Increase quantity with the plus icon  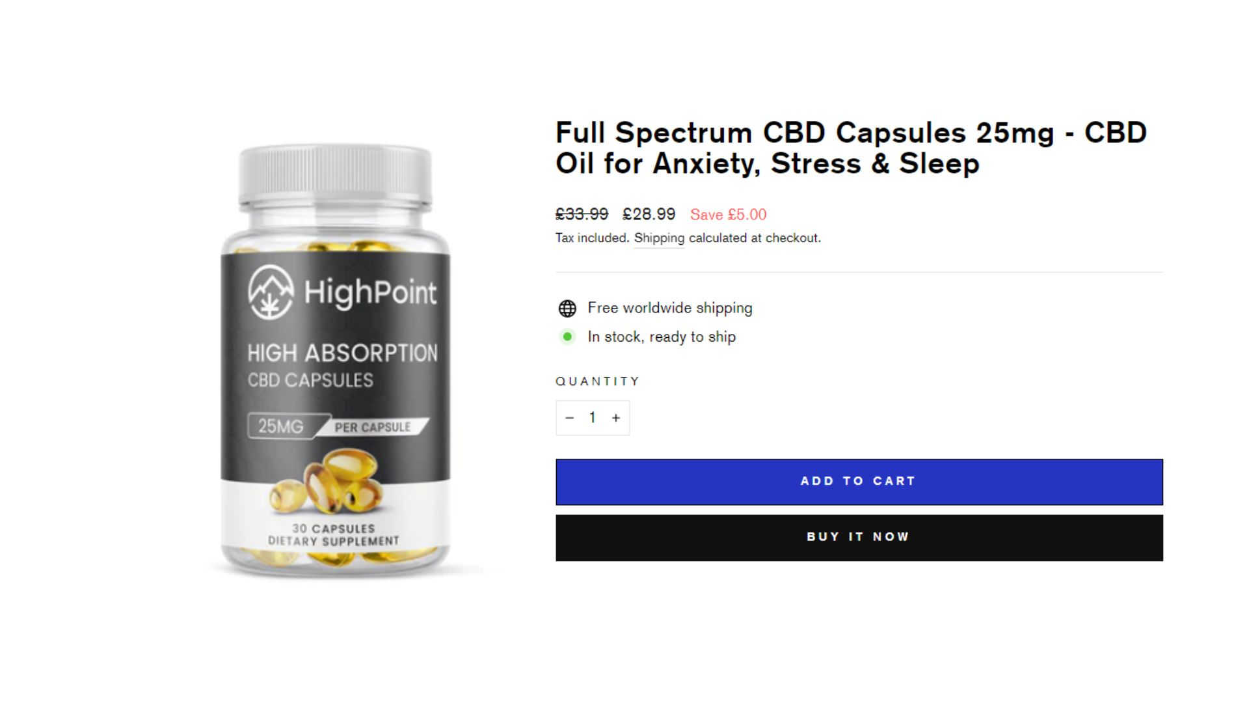616,418
